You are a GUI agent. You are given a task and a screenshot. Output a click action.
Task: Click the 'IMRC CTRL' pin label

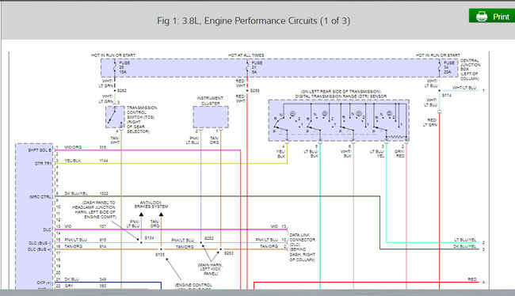tap(40, 196)
